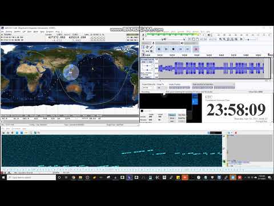The image size is (274, 206).
Task: Click the blue waveform in Audacity track
Action: click(211, 68)
